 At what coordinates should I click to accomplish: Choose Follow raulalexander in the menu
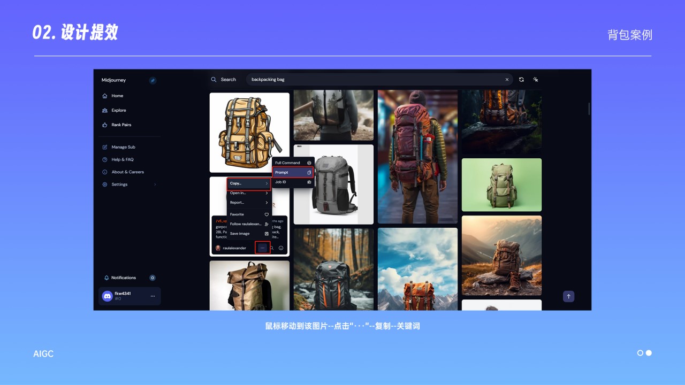[x=249, y=224]
